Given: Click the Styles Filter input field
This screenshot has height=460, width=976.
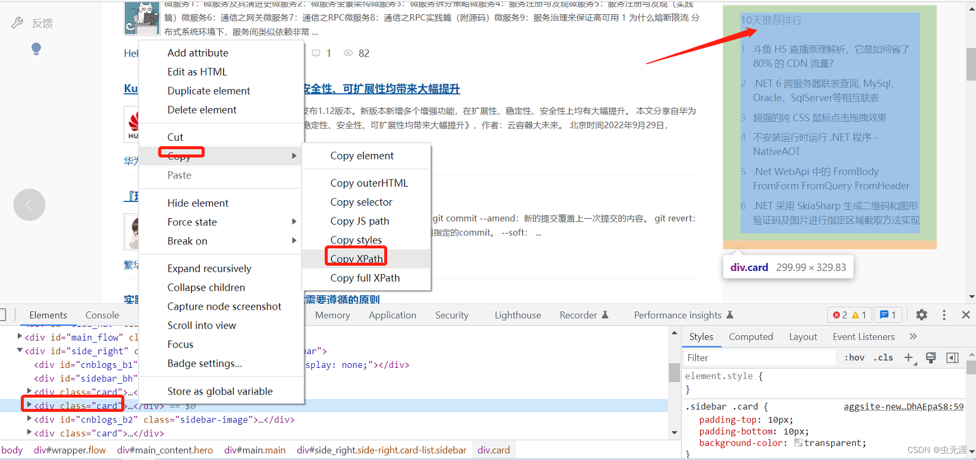Looking at the screenshot, I should tap(760, 358).
